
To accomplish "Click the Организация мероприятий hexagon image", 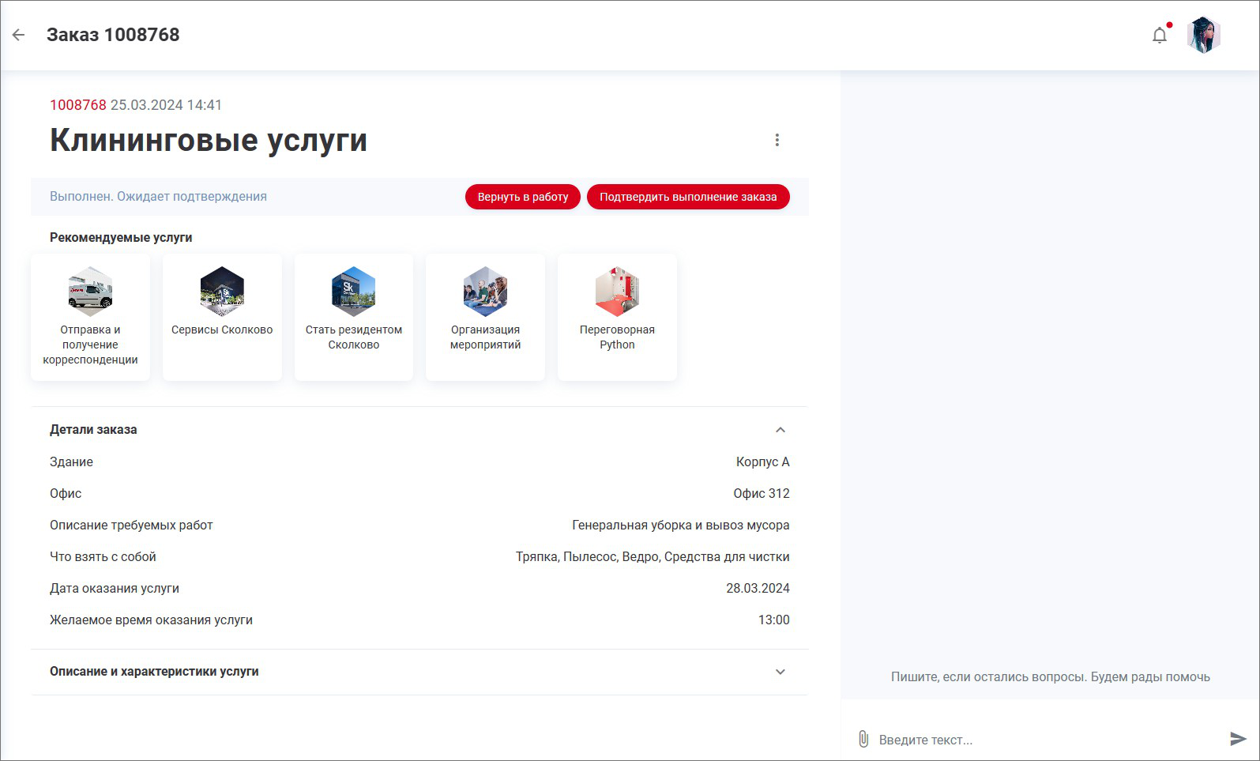I will click(485, 291).
